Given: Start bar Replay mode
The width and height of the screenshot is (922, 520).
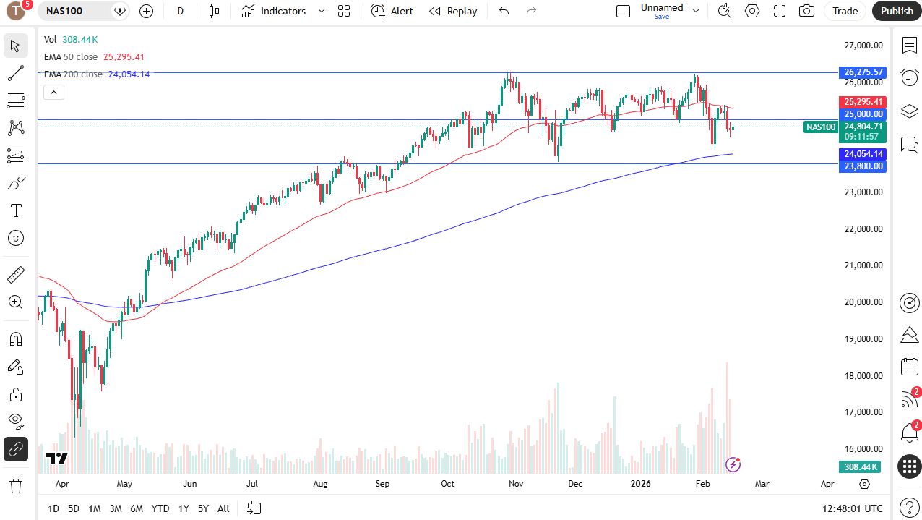Looking at the screenshot, I should point(453,11).
